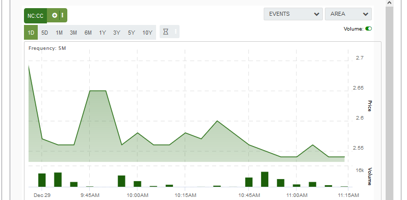This screenshot has height=200, width=407.
Task: Click the 2.7 price axis value
Action: tap(360, 58)
